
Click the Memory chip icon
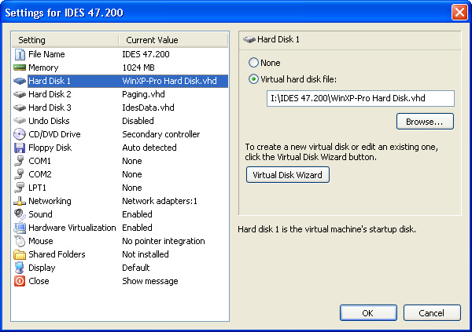(20, 67)
